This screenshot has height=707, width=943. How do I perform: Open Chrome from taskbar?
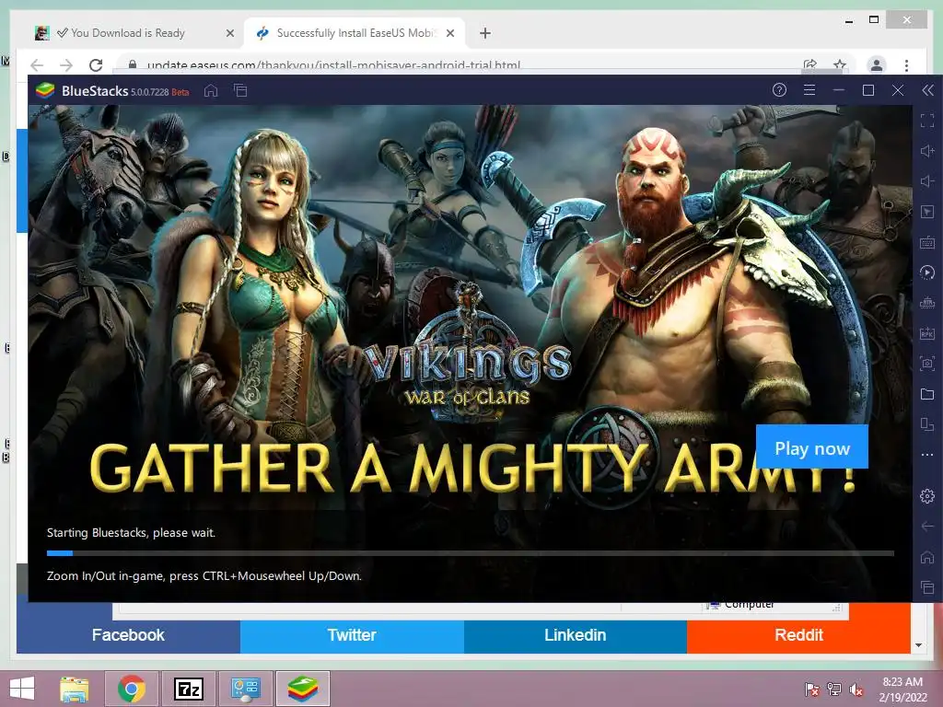pyautogui.click(x=131, y=689)
